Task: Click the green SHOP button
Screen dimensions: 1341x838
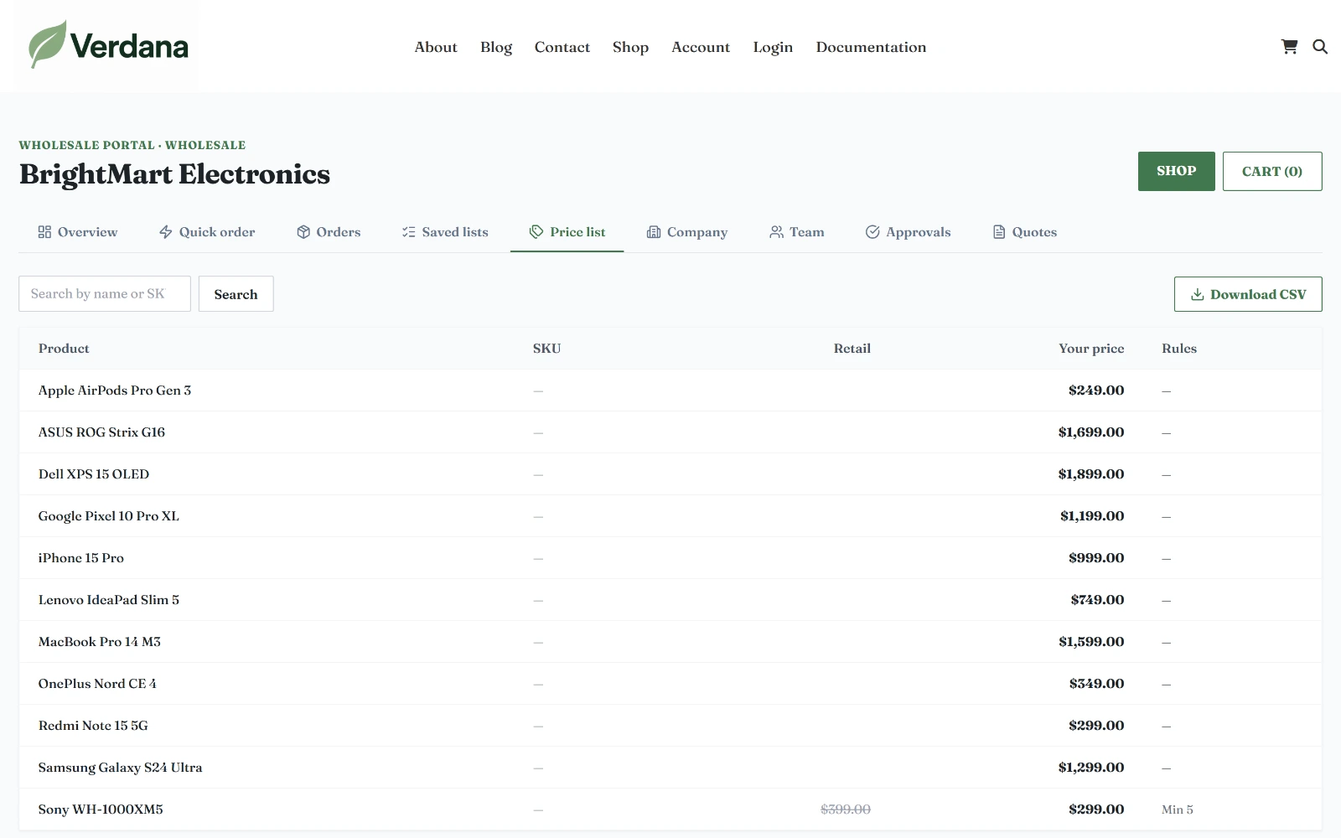Action: point(1176,171)
